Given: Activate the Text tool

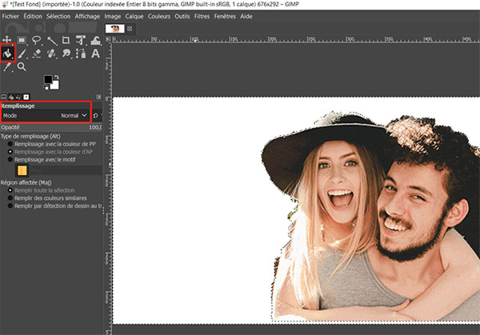Looking at the screenshot, I should tap(95, 53).
